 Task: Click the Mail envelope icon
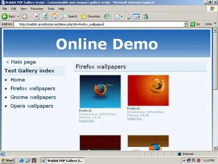pyautogui.click(x=117, y=16)
